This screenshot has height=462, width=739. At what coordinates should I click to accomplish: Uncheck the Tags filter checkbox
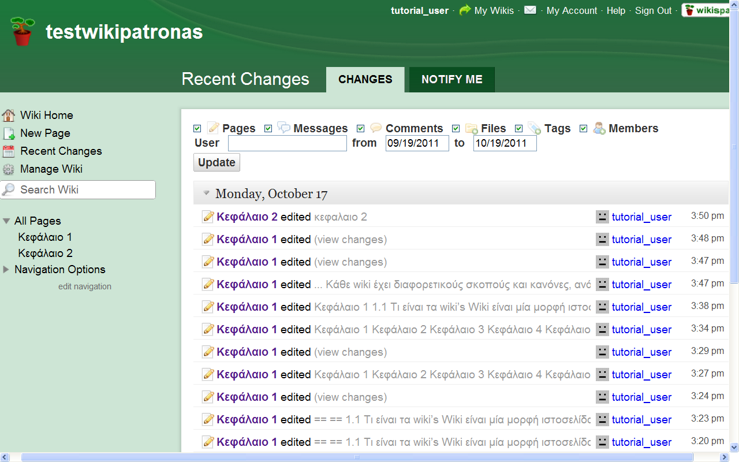518,128
